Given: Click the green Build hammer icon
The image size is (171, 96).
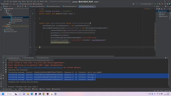Looking at the screenshot, I should click(x=137, y=4).
